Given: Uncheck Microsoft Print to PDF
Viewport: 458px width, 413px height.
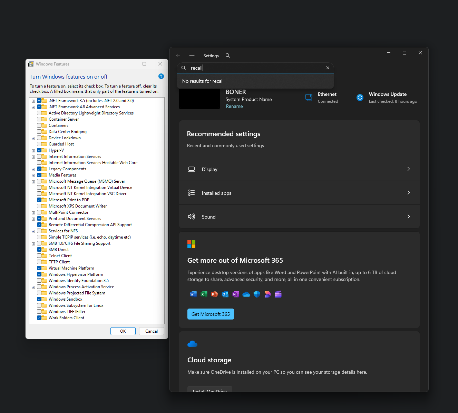Looking at the screenshot, I should [x=39, y=200].
